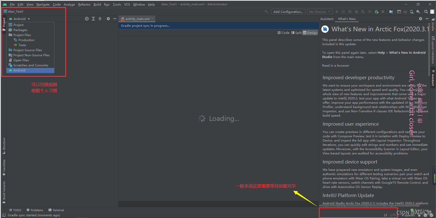Open the Android view dropdown
The height and width of the screenshot is (218, 436).
(19, 19)
